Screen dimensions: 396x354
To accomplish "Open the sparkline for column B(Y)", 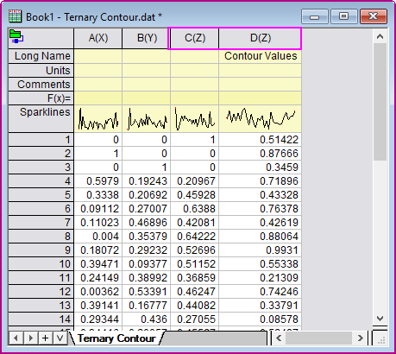I will tap(147, 118).
